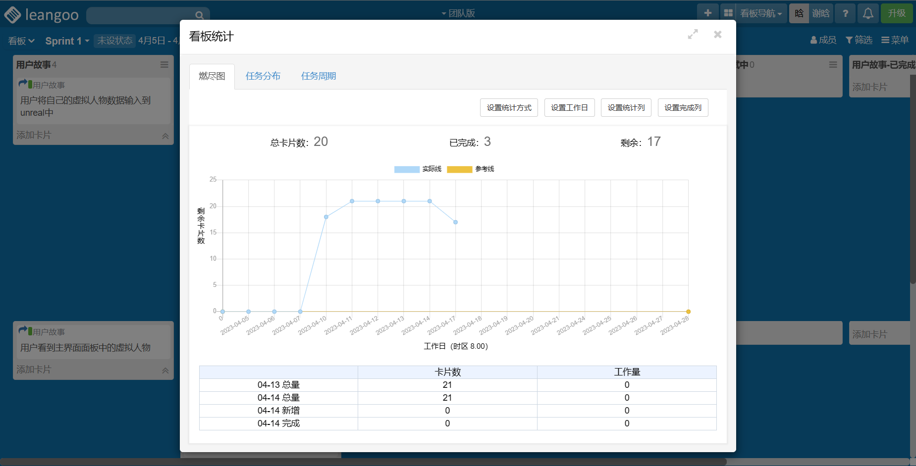This screenshot has width=916, height=466.
Task: Open the 成员 members panel
Action: point(823,40)
